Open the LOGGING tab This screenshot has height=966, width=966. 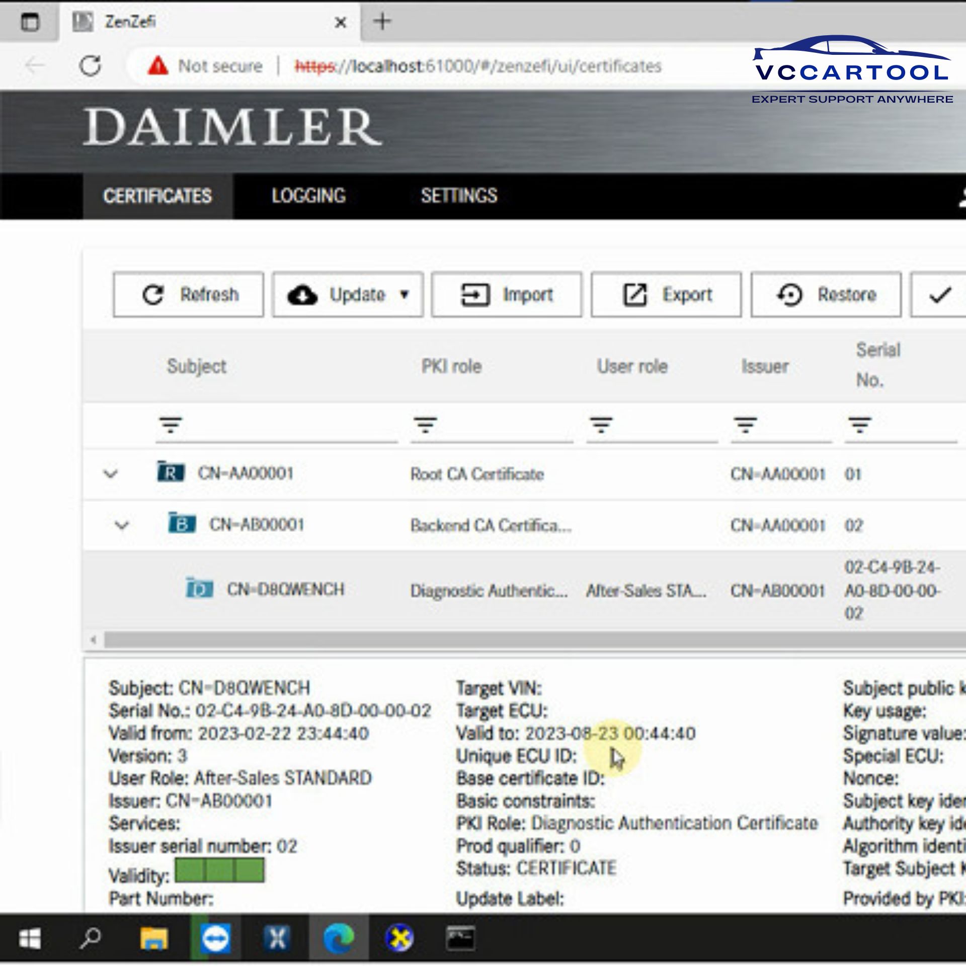[x=308, y=196]
